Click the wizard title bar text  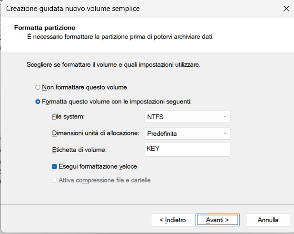pyautogui.click(x=73, y=9)
